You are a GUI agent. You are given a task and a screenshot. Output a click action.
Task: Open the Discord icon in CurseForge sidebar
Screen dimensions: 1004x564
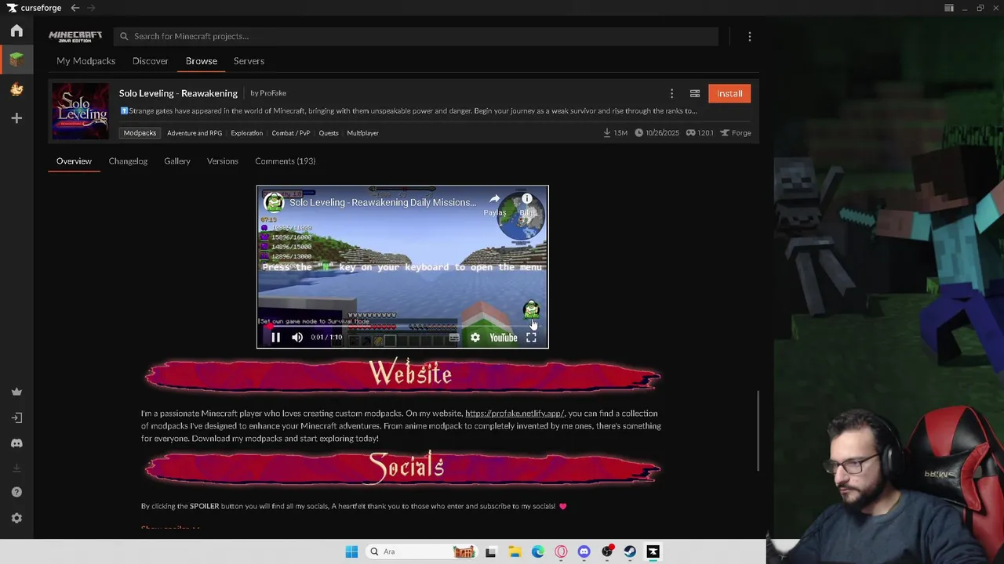16,443
